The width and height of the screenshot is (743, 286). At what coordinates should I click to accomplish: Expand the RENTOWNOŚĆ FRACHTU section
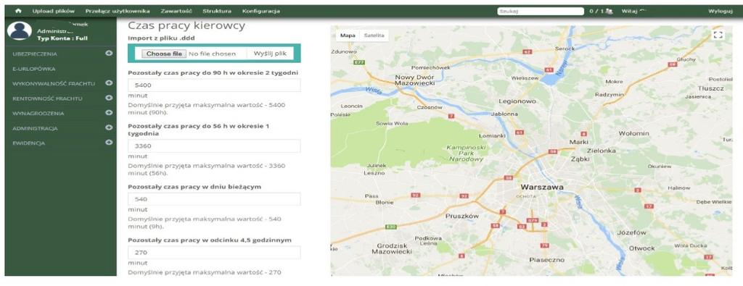click(109, 98)
